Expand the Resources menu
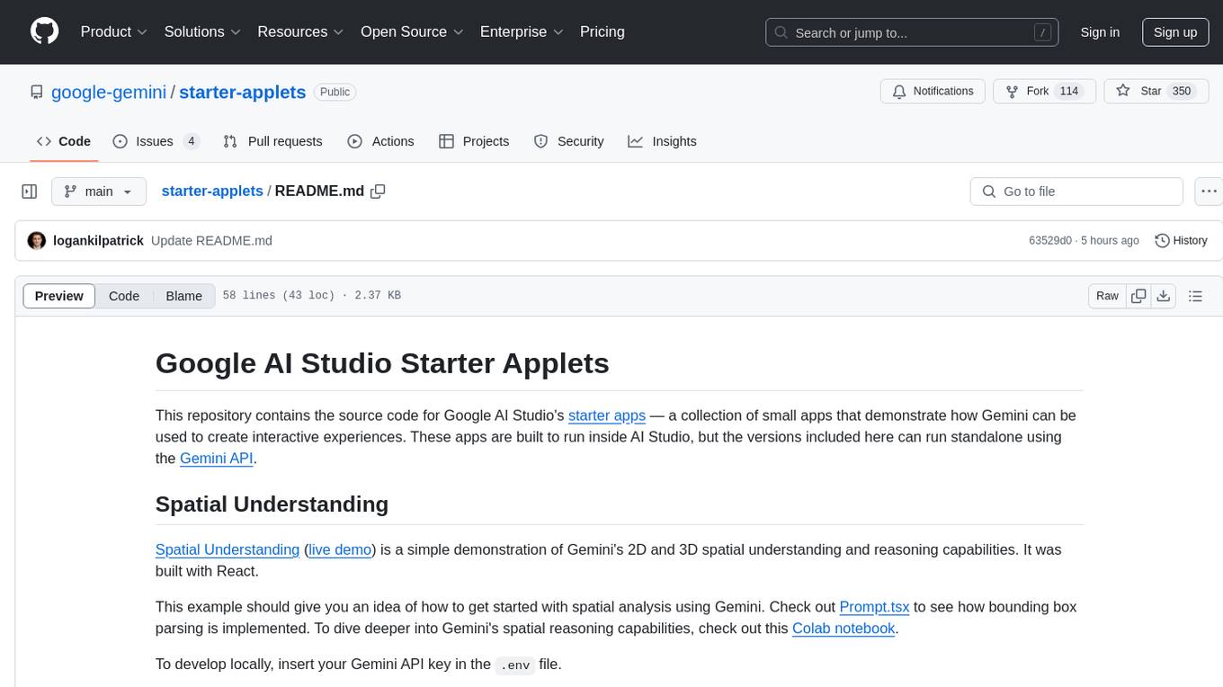Viewport: 1223px width, 687px height. [300, 31]
